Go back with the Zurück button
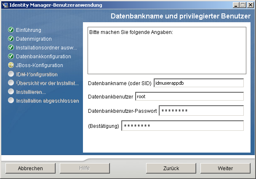This screenshot has height=179, width=256. [x=171, y=169]
